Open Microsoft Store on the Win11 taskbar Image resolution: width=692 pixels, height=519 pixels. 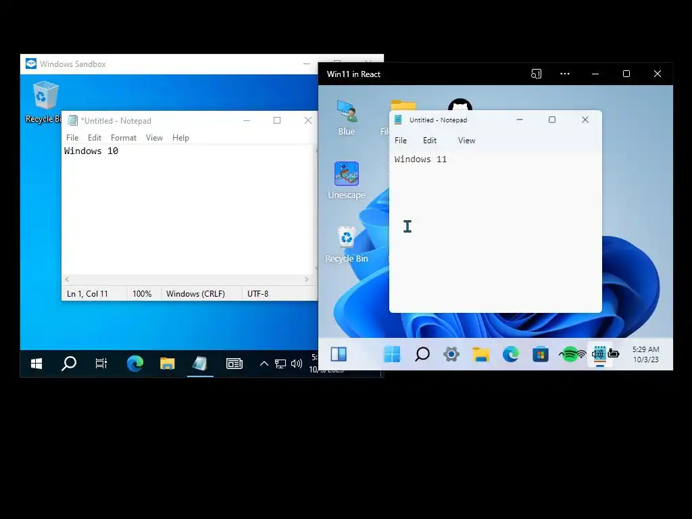pos(540,354)
